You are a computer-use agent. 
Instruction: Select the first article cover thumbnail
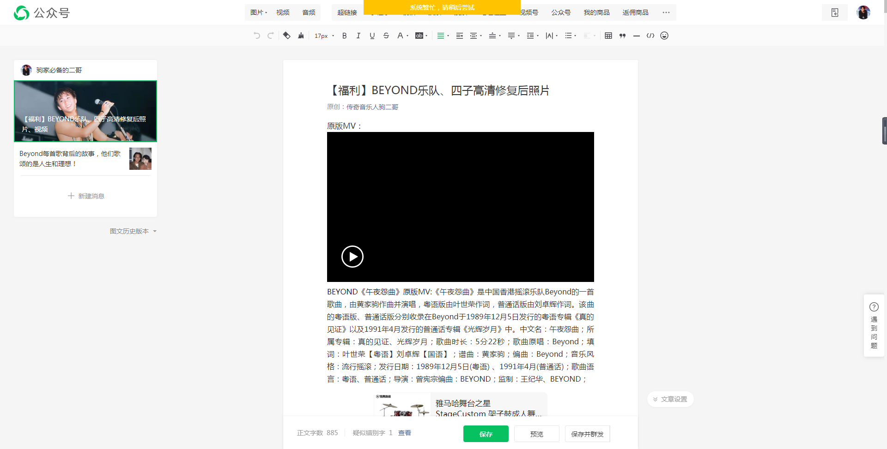(x=85, y=111)
